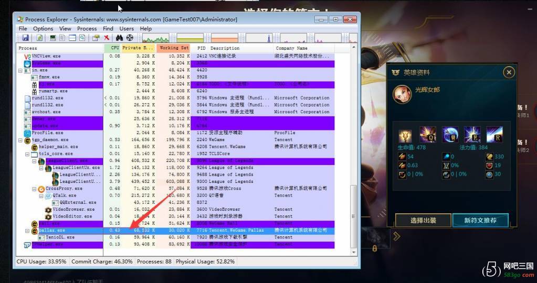Open the Options menu
Viewport: 537px width, 283px height.
click(43, 29)
